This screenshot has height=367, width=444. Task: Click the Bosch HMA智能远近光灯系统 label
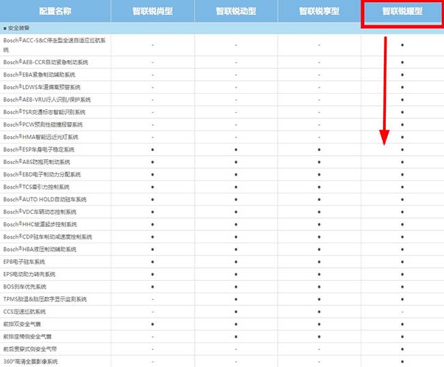pyautogui.click(x=41, y=137)
